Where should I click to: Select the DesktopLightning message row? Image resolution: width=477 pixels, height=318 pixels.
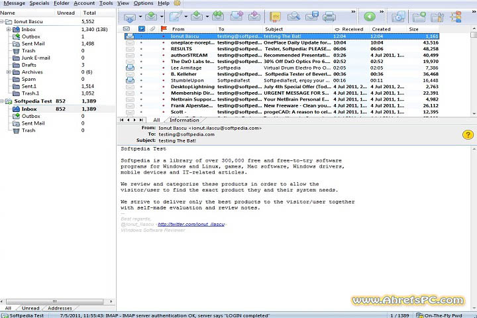point(282,87)
